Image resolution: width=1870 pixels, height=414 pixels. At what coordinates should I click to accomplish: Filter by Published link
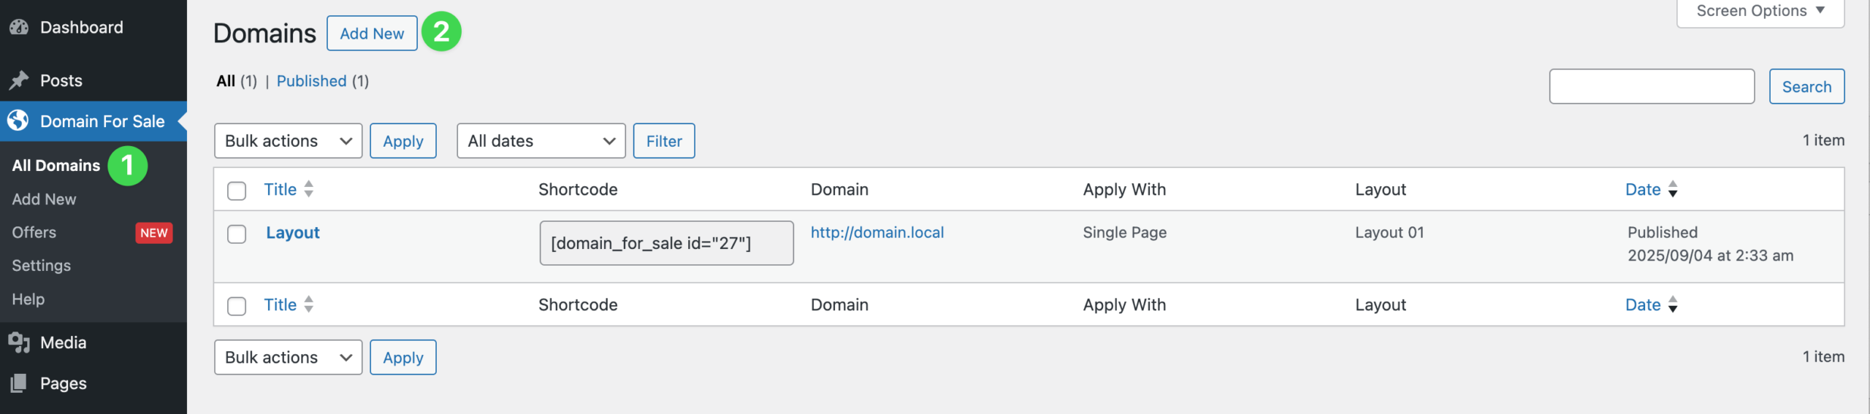pos(311,81)
